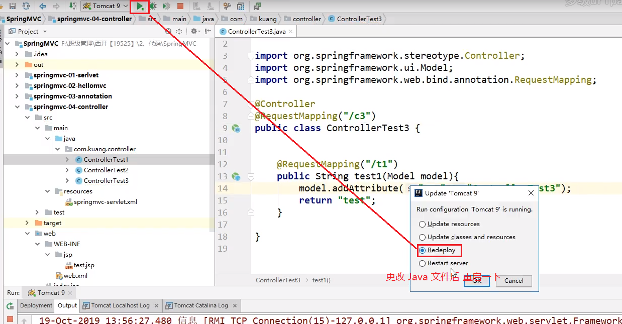622x324 pixels.
Task: Click springmvc-04-controller breadcrumb
Action: click(x=89, y=19)
